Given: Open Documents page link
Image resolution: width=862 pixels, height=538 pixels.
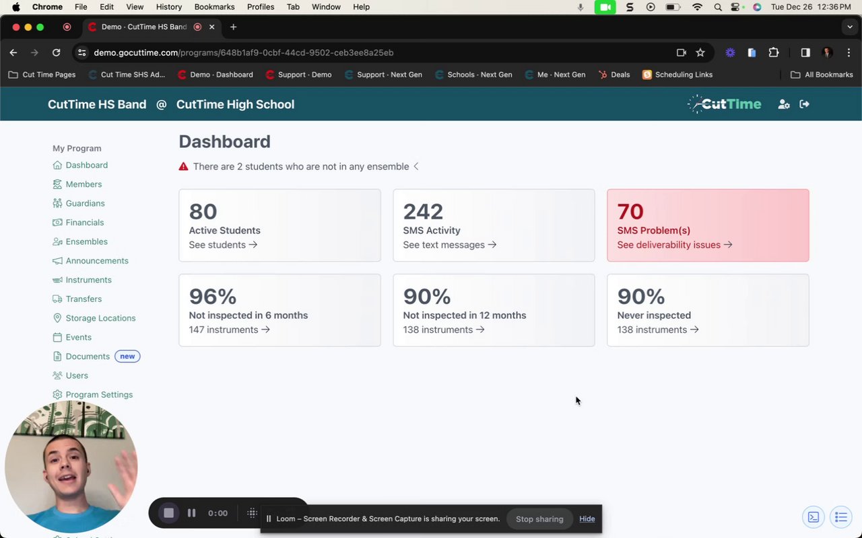Looking at the screenshot, I should [88, 356].
